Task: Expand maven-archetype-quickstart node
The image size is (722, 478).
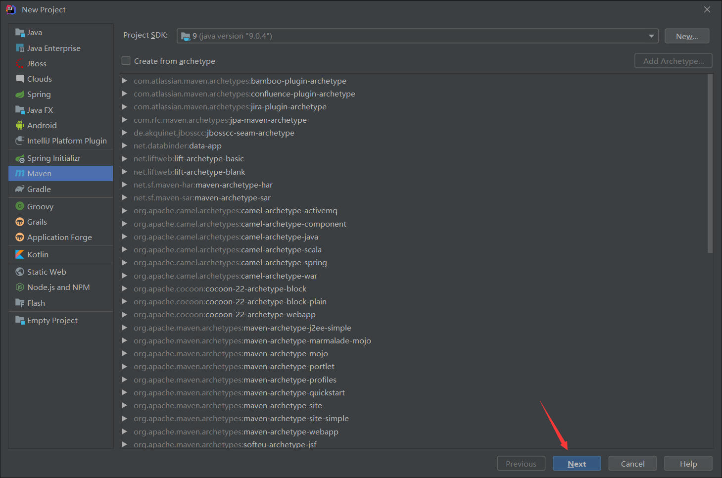Action: pyautogui.click(x=125, y=392)
